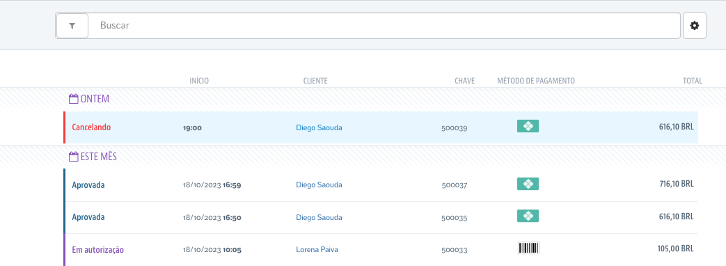Click the CHAVE column header
This screenshot has width=726, height=266.
464,81
